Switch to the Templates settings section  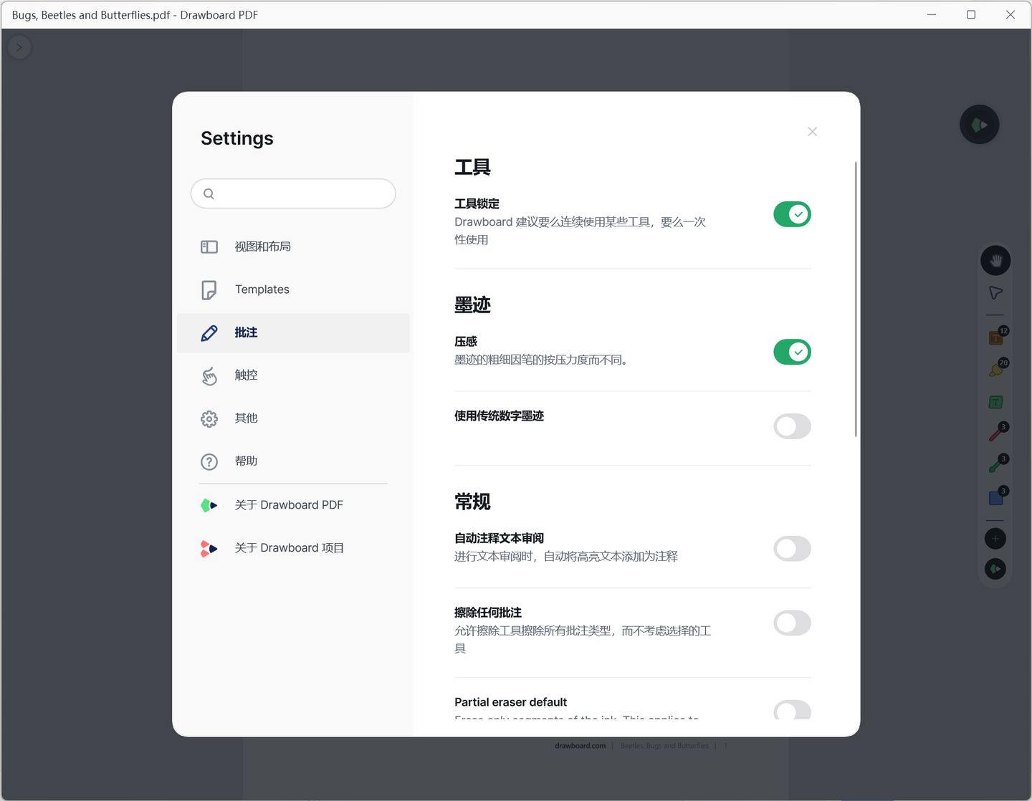point(262,289)
